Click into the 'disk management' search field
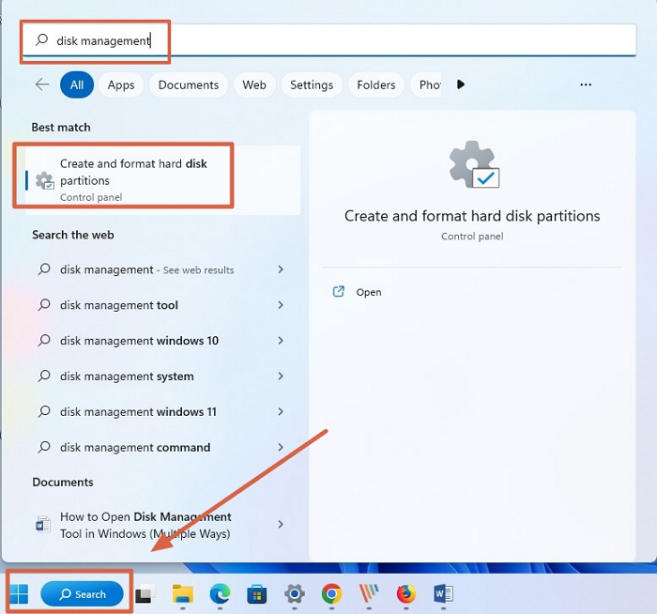The height and width of the screenshot is (614, 657). [x=328, y=40]
